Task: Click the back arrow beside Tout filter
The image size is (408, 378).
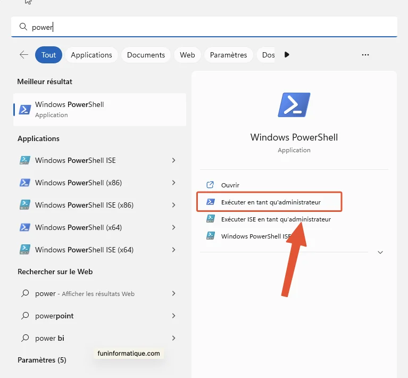Action: [x=24, y=55]
